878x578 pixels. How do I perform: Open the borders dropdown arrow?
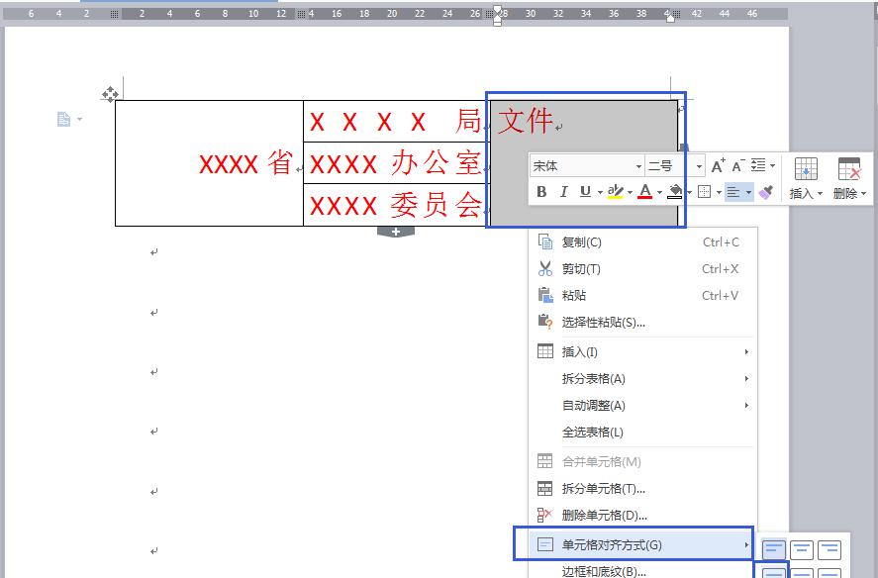pyautogui.click(x=719, y=193)
